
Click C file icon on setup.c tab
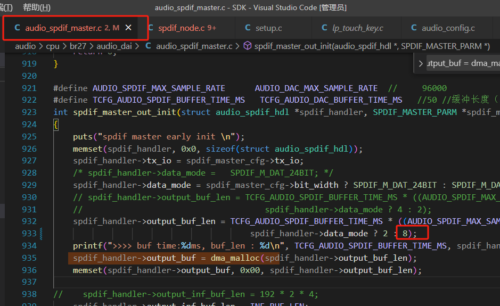pos(248,28)
